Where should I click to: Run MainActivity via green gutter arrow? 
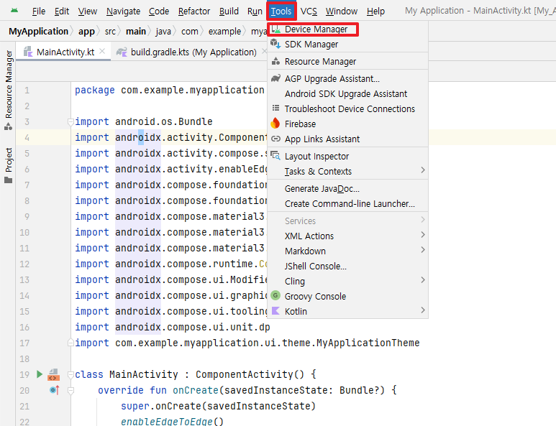tap(40, 374)
